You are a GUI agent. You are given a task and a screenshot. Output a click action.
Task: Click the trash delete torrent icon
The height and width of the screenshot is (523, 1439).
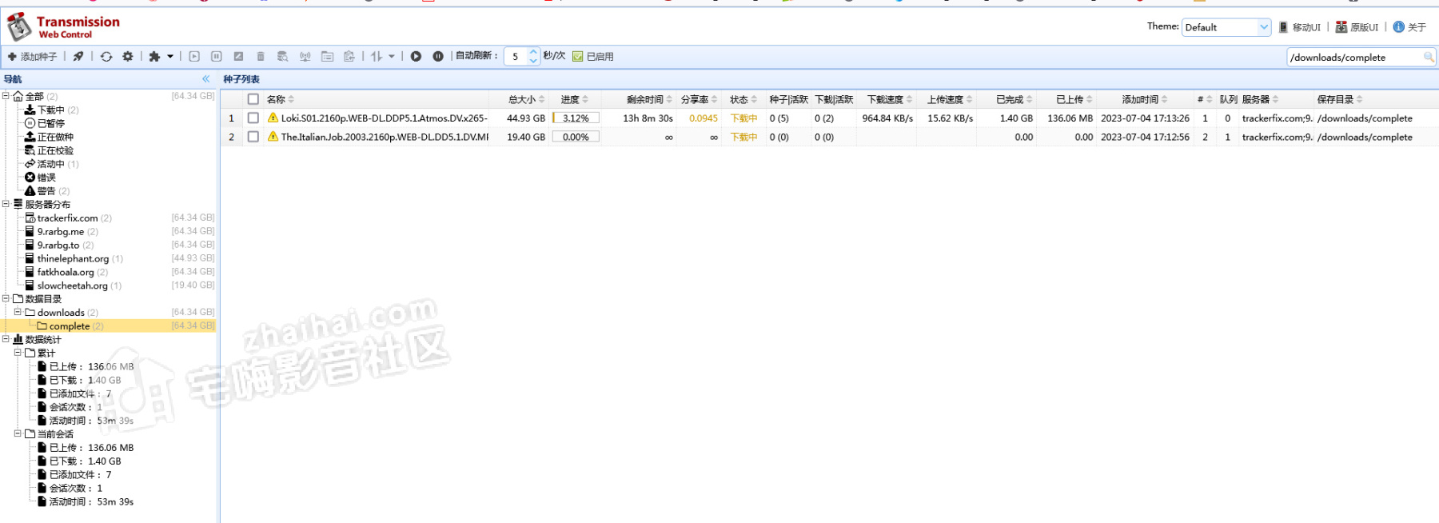[261, 57]
